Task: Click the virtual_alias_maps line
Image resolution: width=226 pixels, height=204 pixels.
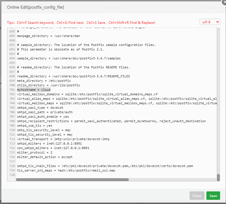Action: [117, 99]
